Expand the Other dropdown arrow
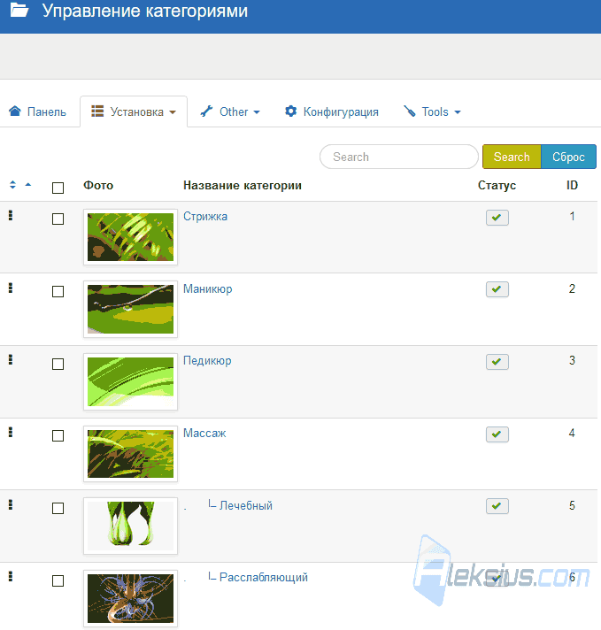This screenshot has width=601, height=630. tap(257, 112)
